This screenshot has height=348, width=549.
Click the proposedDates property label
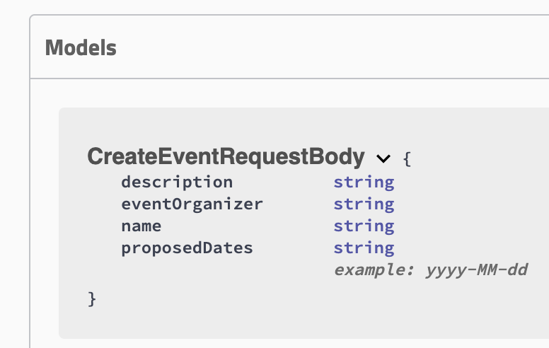coord(187,248)
